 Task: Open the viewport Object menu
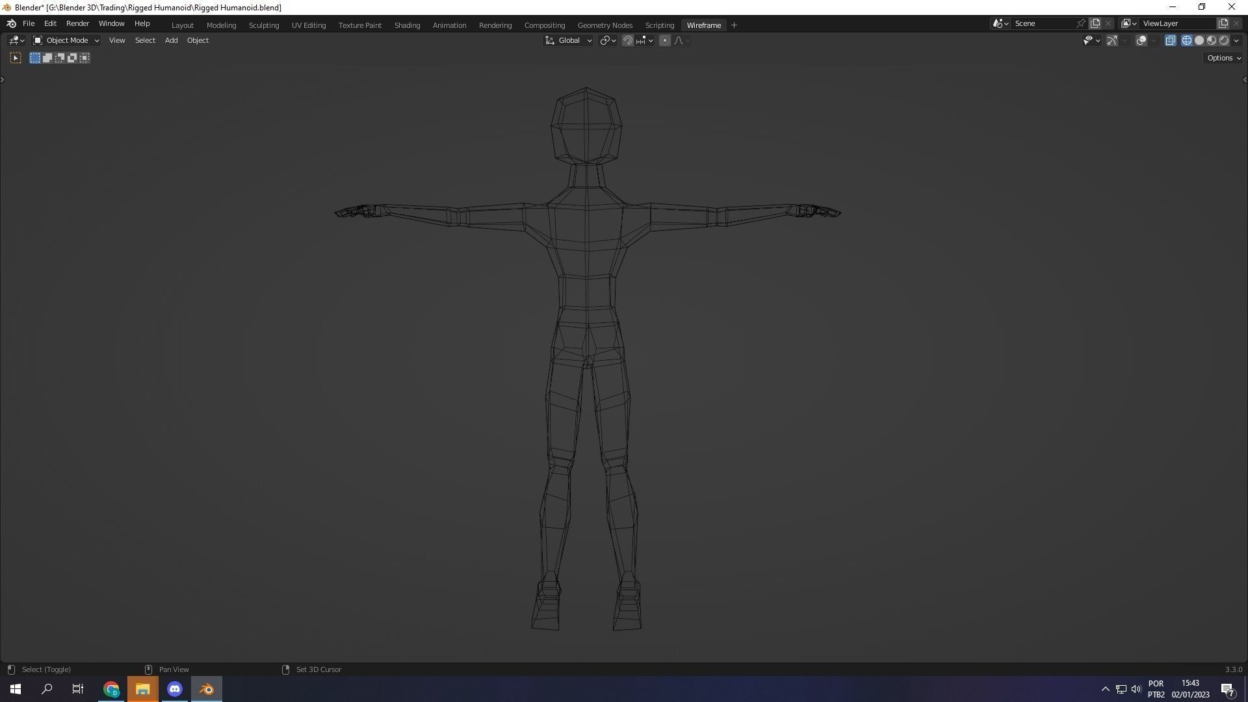[x=198, y=40]
